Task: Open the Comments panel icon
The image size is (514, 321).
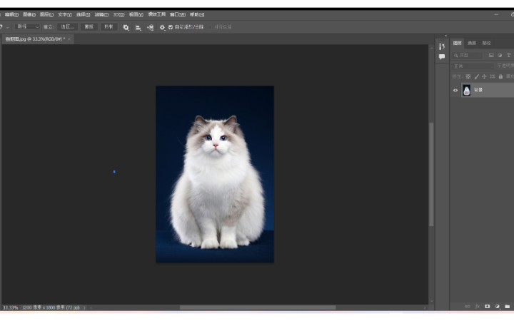Action: [442, 56]
